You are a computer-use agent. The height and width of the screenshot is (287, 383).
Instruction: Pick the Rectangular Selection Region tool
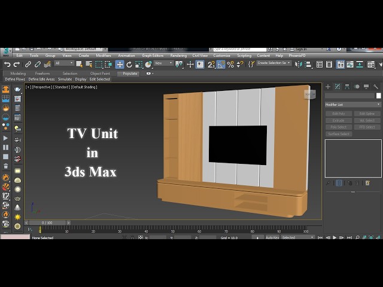(98, 65)
